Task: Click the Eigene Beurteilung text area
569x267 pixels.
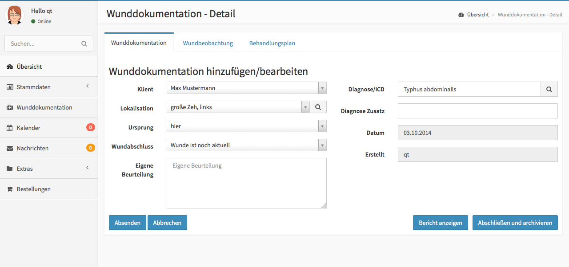Action: 247,183
